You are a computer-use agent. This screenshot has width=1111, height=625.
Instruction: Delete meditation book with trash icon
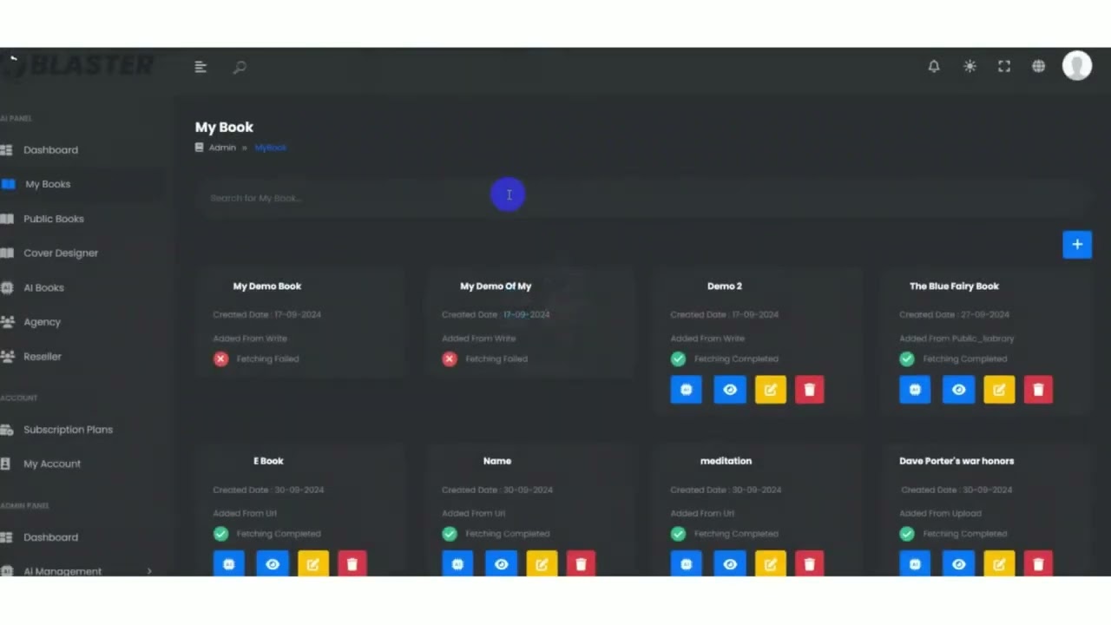pyautogui.click(x=809, y=563)
